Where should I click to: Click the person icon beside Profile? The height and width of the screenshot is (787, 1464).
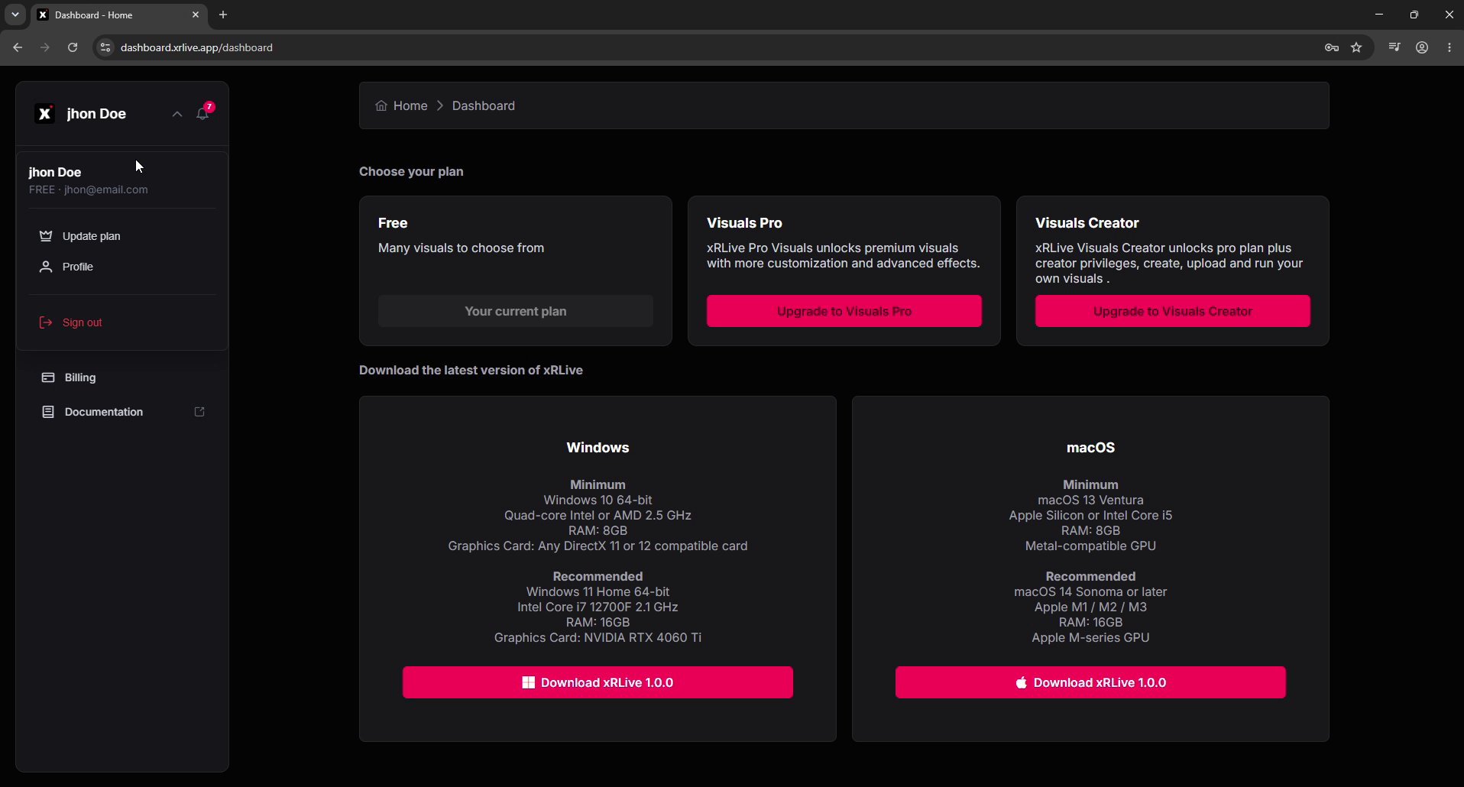click(46, 267)
